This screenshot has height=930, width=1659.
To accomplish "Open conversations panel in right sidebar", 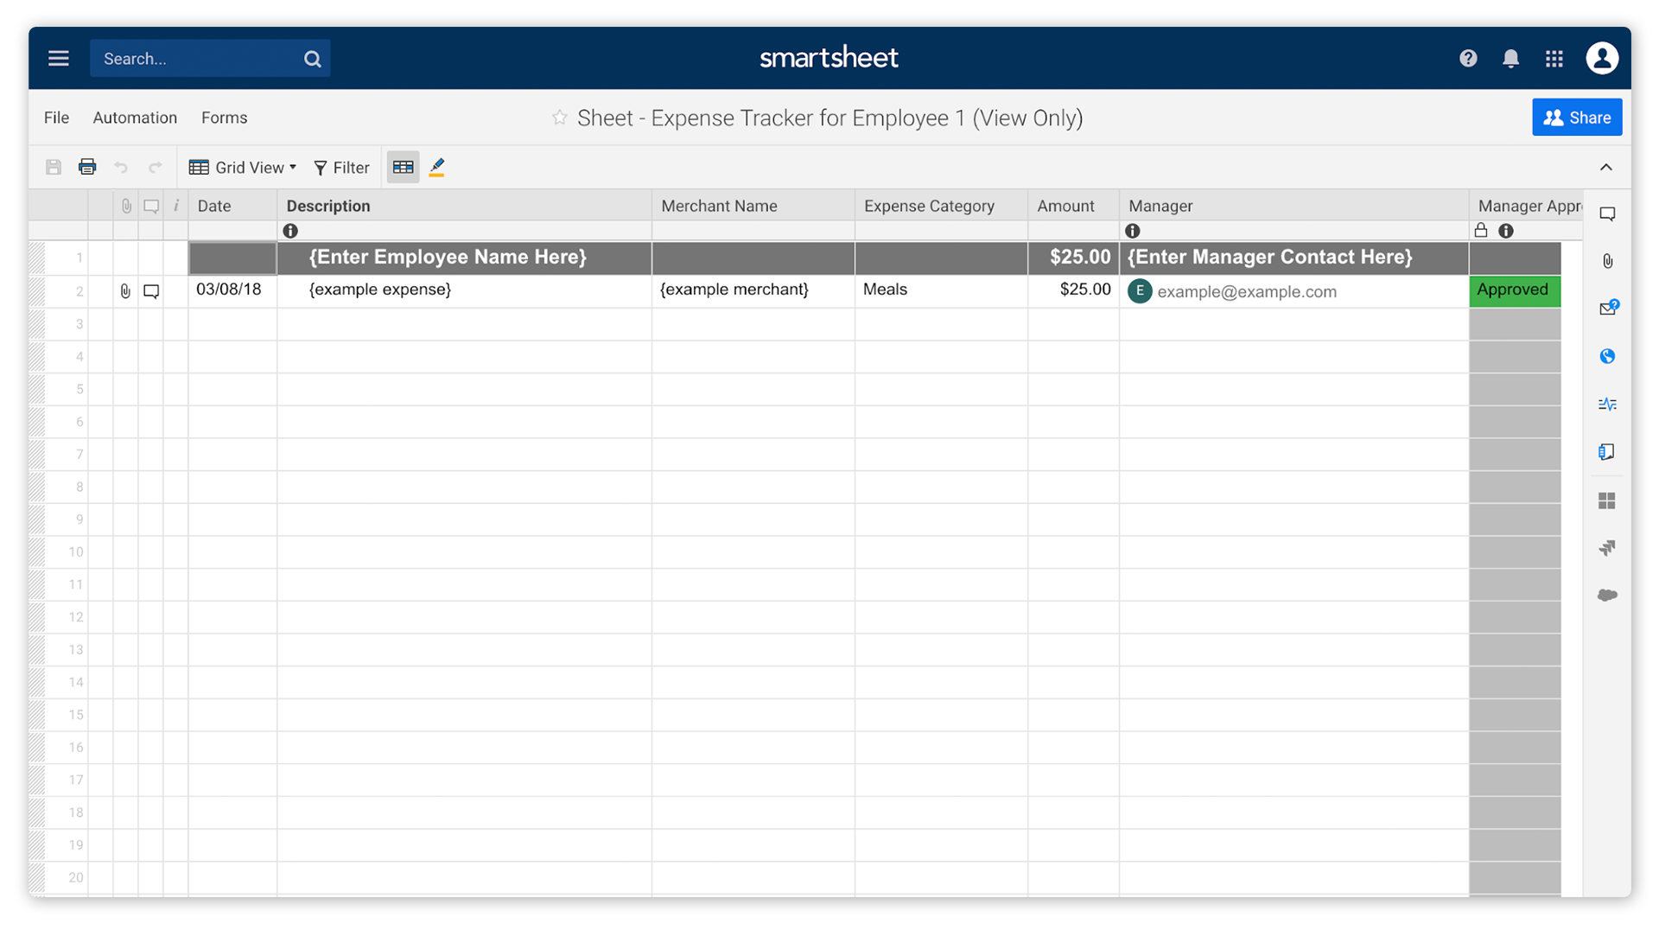I will (x=1607, y=213).
